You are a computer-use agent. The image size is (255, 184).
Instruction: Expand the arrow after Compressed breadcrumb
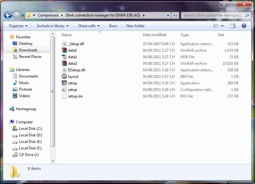(x=62, y=16)
